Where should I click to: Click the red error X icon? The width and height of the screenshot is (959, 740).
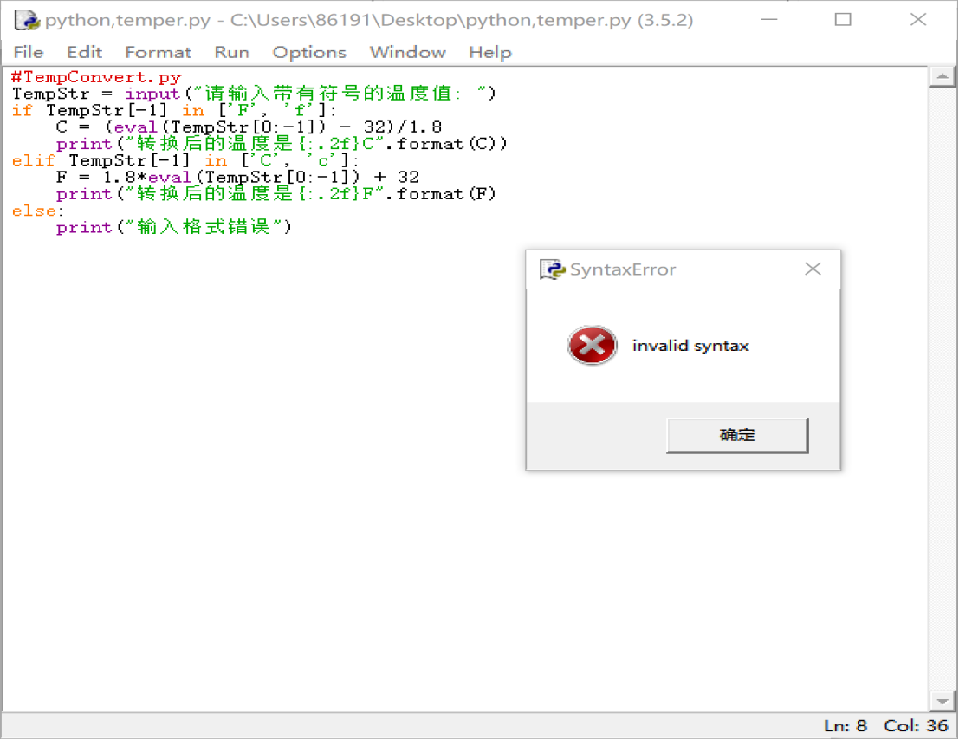click(592, 346)
